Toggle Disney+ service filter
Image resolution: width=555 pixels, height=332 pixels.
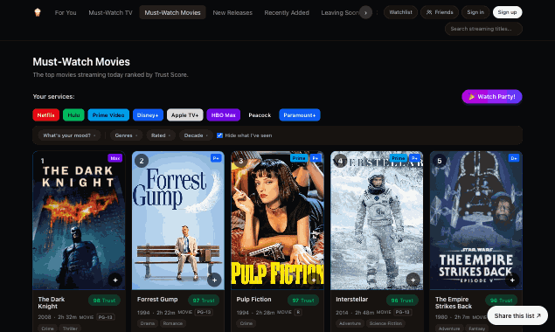[148, 115]
